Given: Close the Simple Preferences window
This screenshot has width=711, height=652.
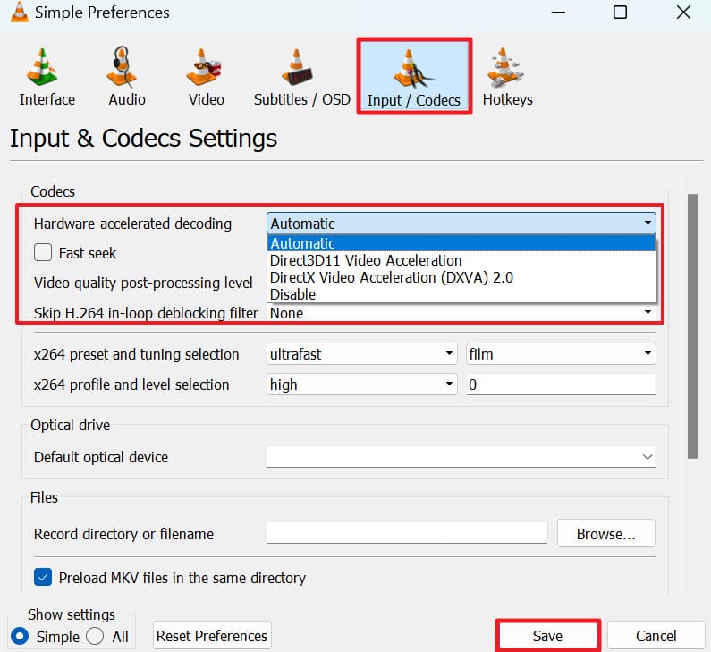Looking at the screenshot, I should 683,13.
